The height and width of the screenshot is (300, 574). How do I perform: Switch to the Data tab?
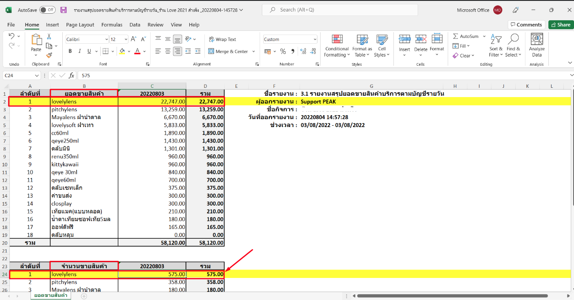pyautogui.click(x=135, y=25)
